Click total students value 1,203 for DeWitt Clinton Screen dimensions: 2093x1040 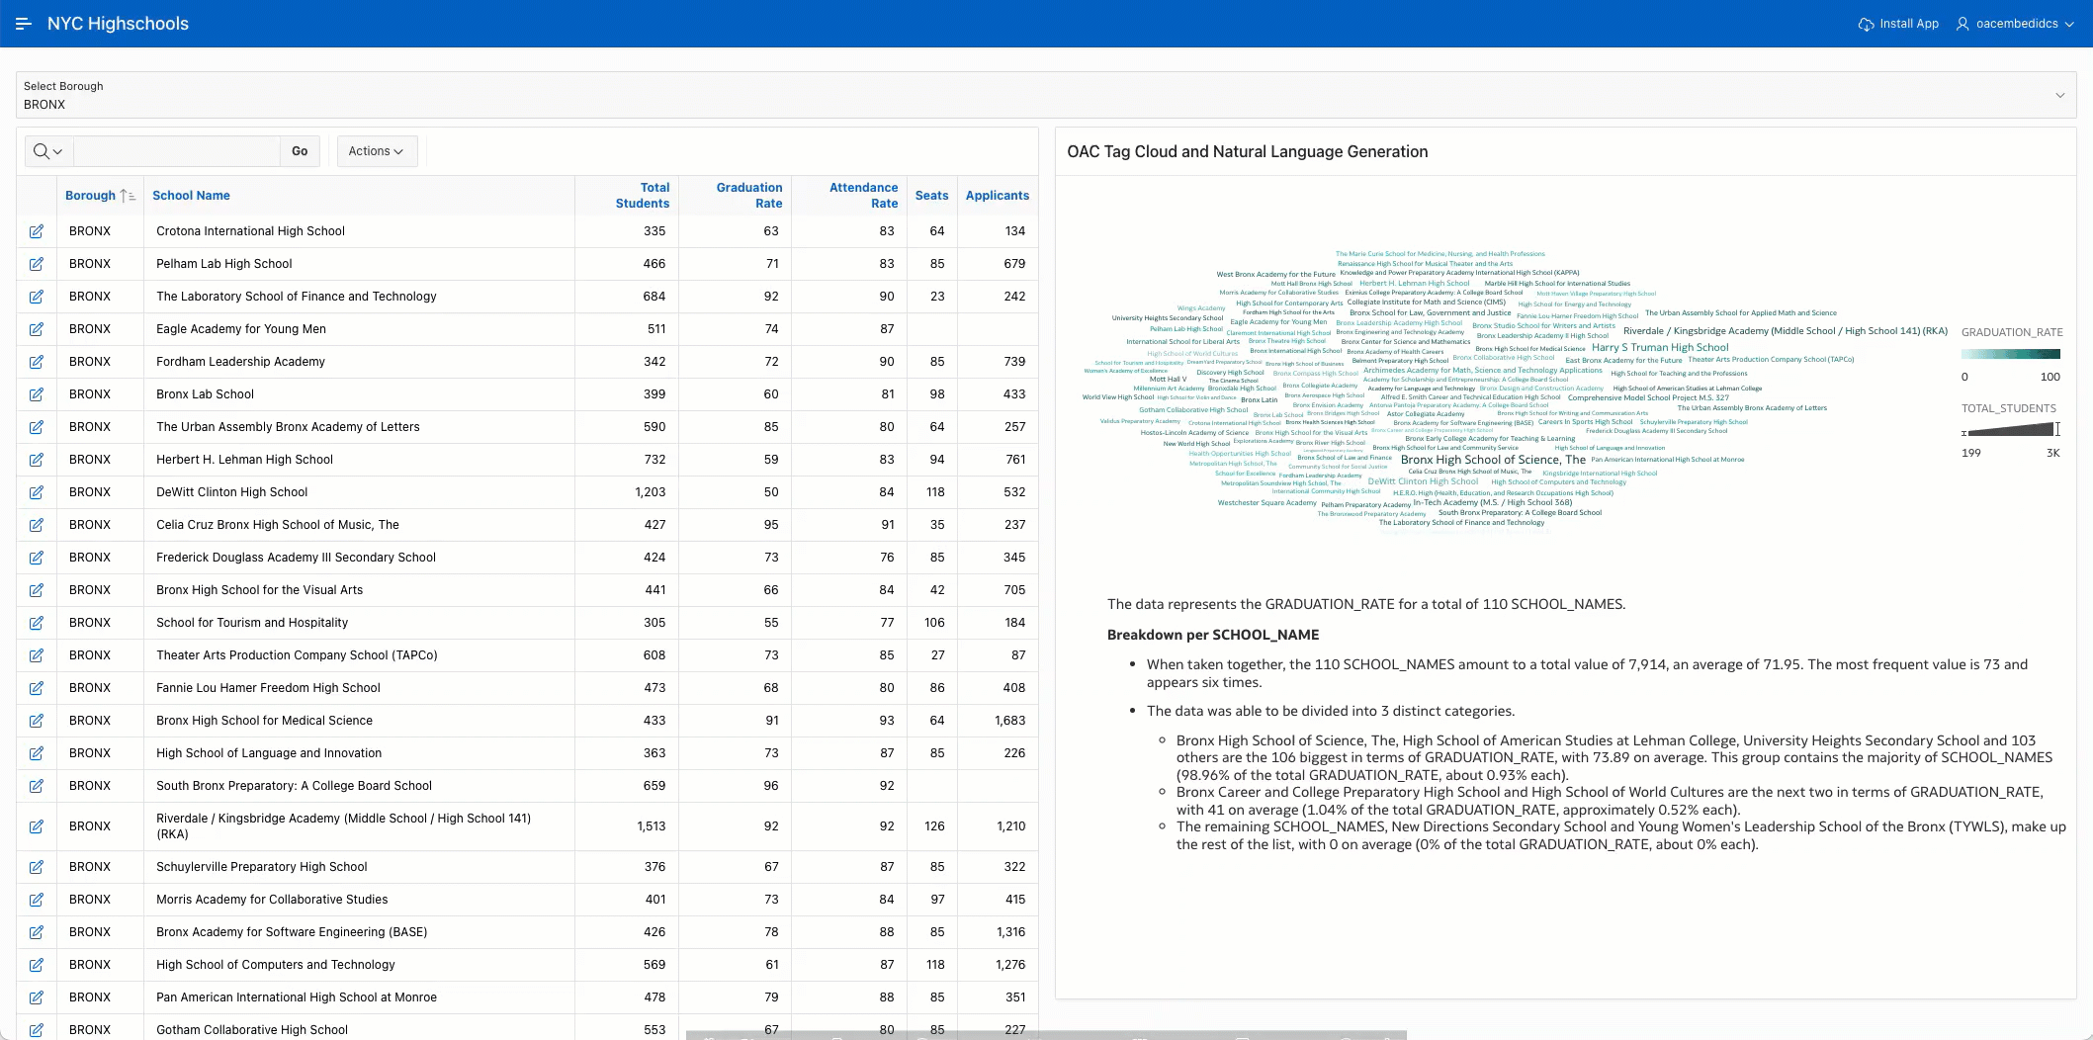[650, 492]
